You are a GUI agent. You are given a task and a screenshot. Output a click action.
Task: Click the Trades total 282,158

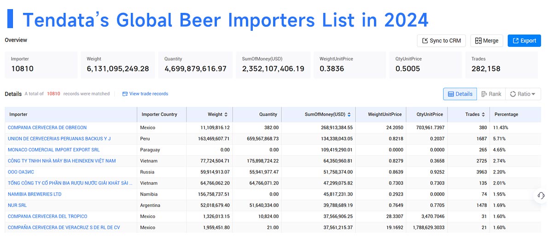tap(486, 69)
